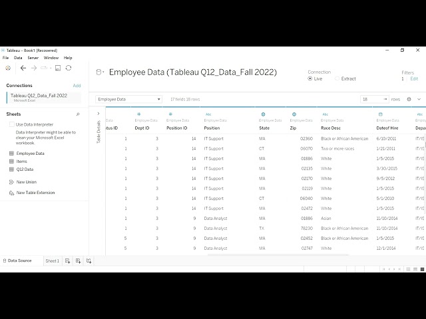Click the State column header
The width and height of the screenshot is (426, 319).
click(x=264, y=128)
